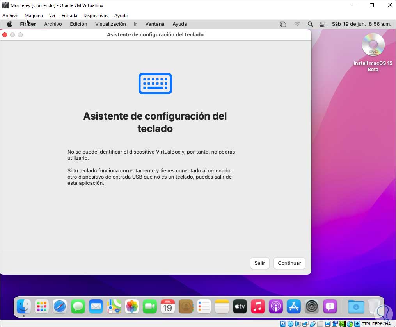The image size is (396, 327).
Task: Click the VirtualBox hard disk status icon
Action: tap(282, 323)
